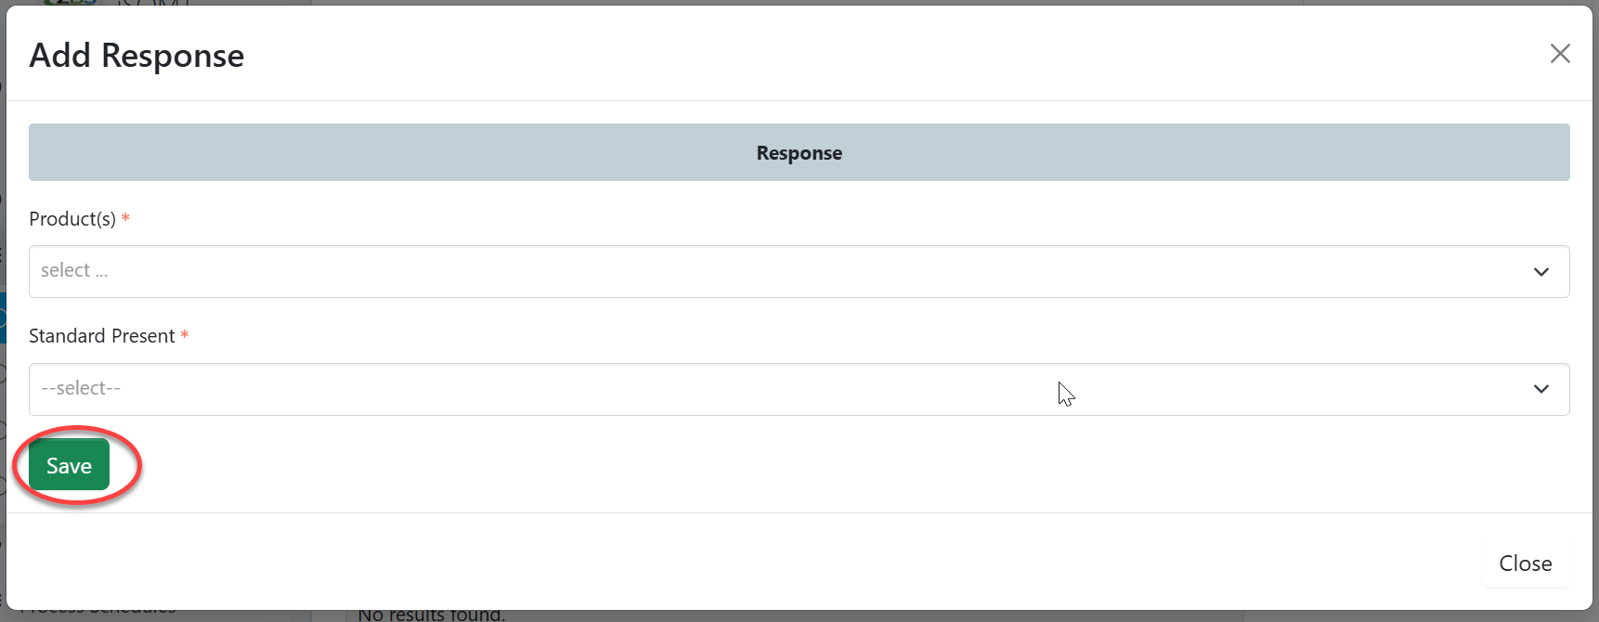Click the red asterisk beside Standard Present
The height and width of the screenshot is (622, 1599).
pos(185,336)
